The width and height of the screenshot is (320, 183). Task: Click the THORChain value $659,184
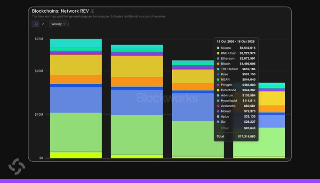pos(249,69)
